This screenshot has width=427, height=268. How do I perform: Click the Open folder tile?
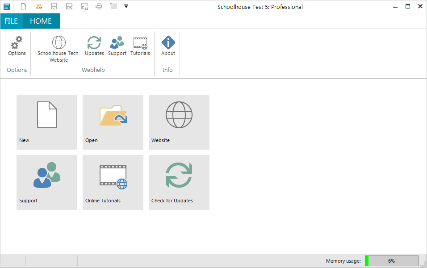(x=113, y=122)
